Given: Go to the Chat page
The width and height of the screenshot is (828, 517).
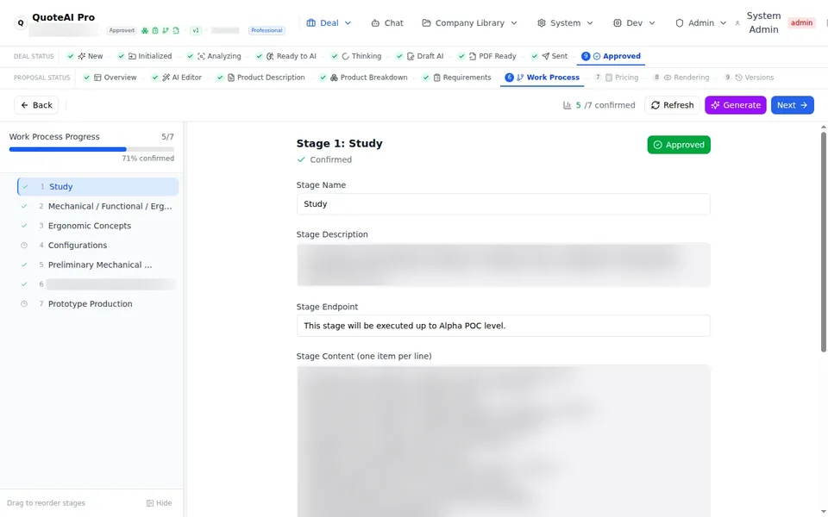Looking at the screenshot, I should click(x=387, y=23).
